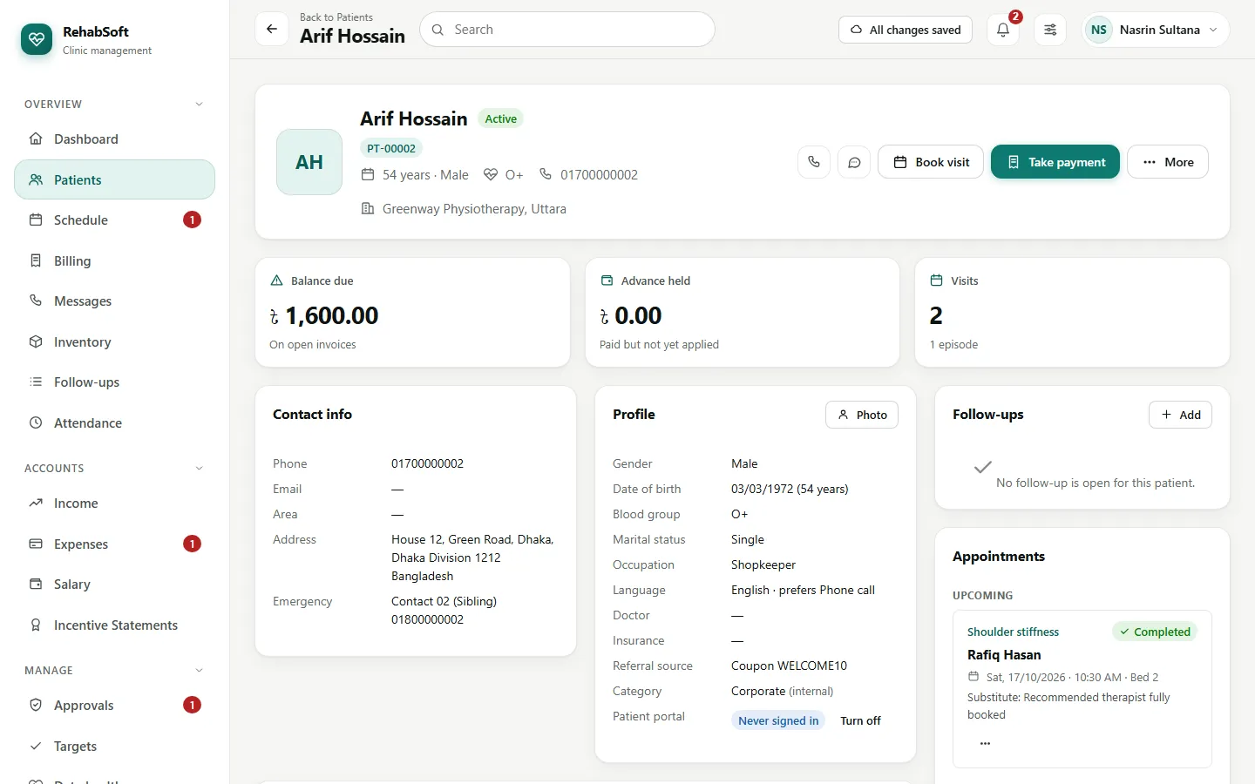This screenshot has width=1255, height=784.
Task: Click the back arrow to Patients
Action: [272, 29]
